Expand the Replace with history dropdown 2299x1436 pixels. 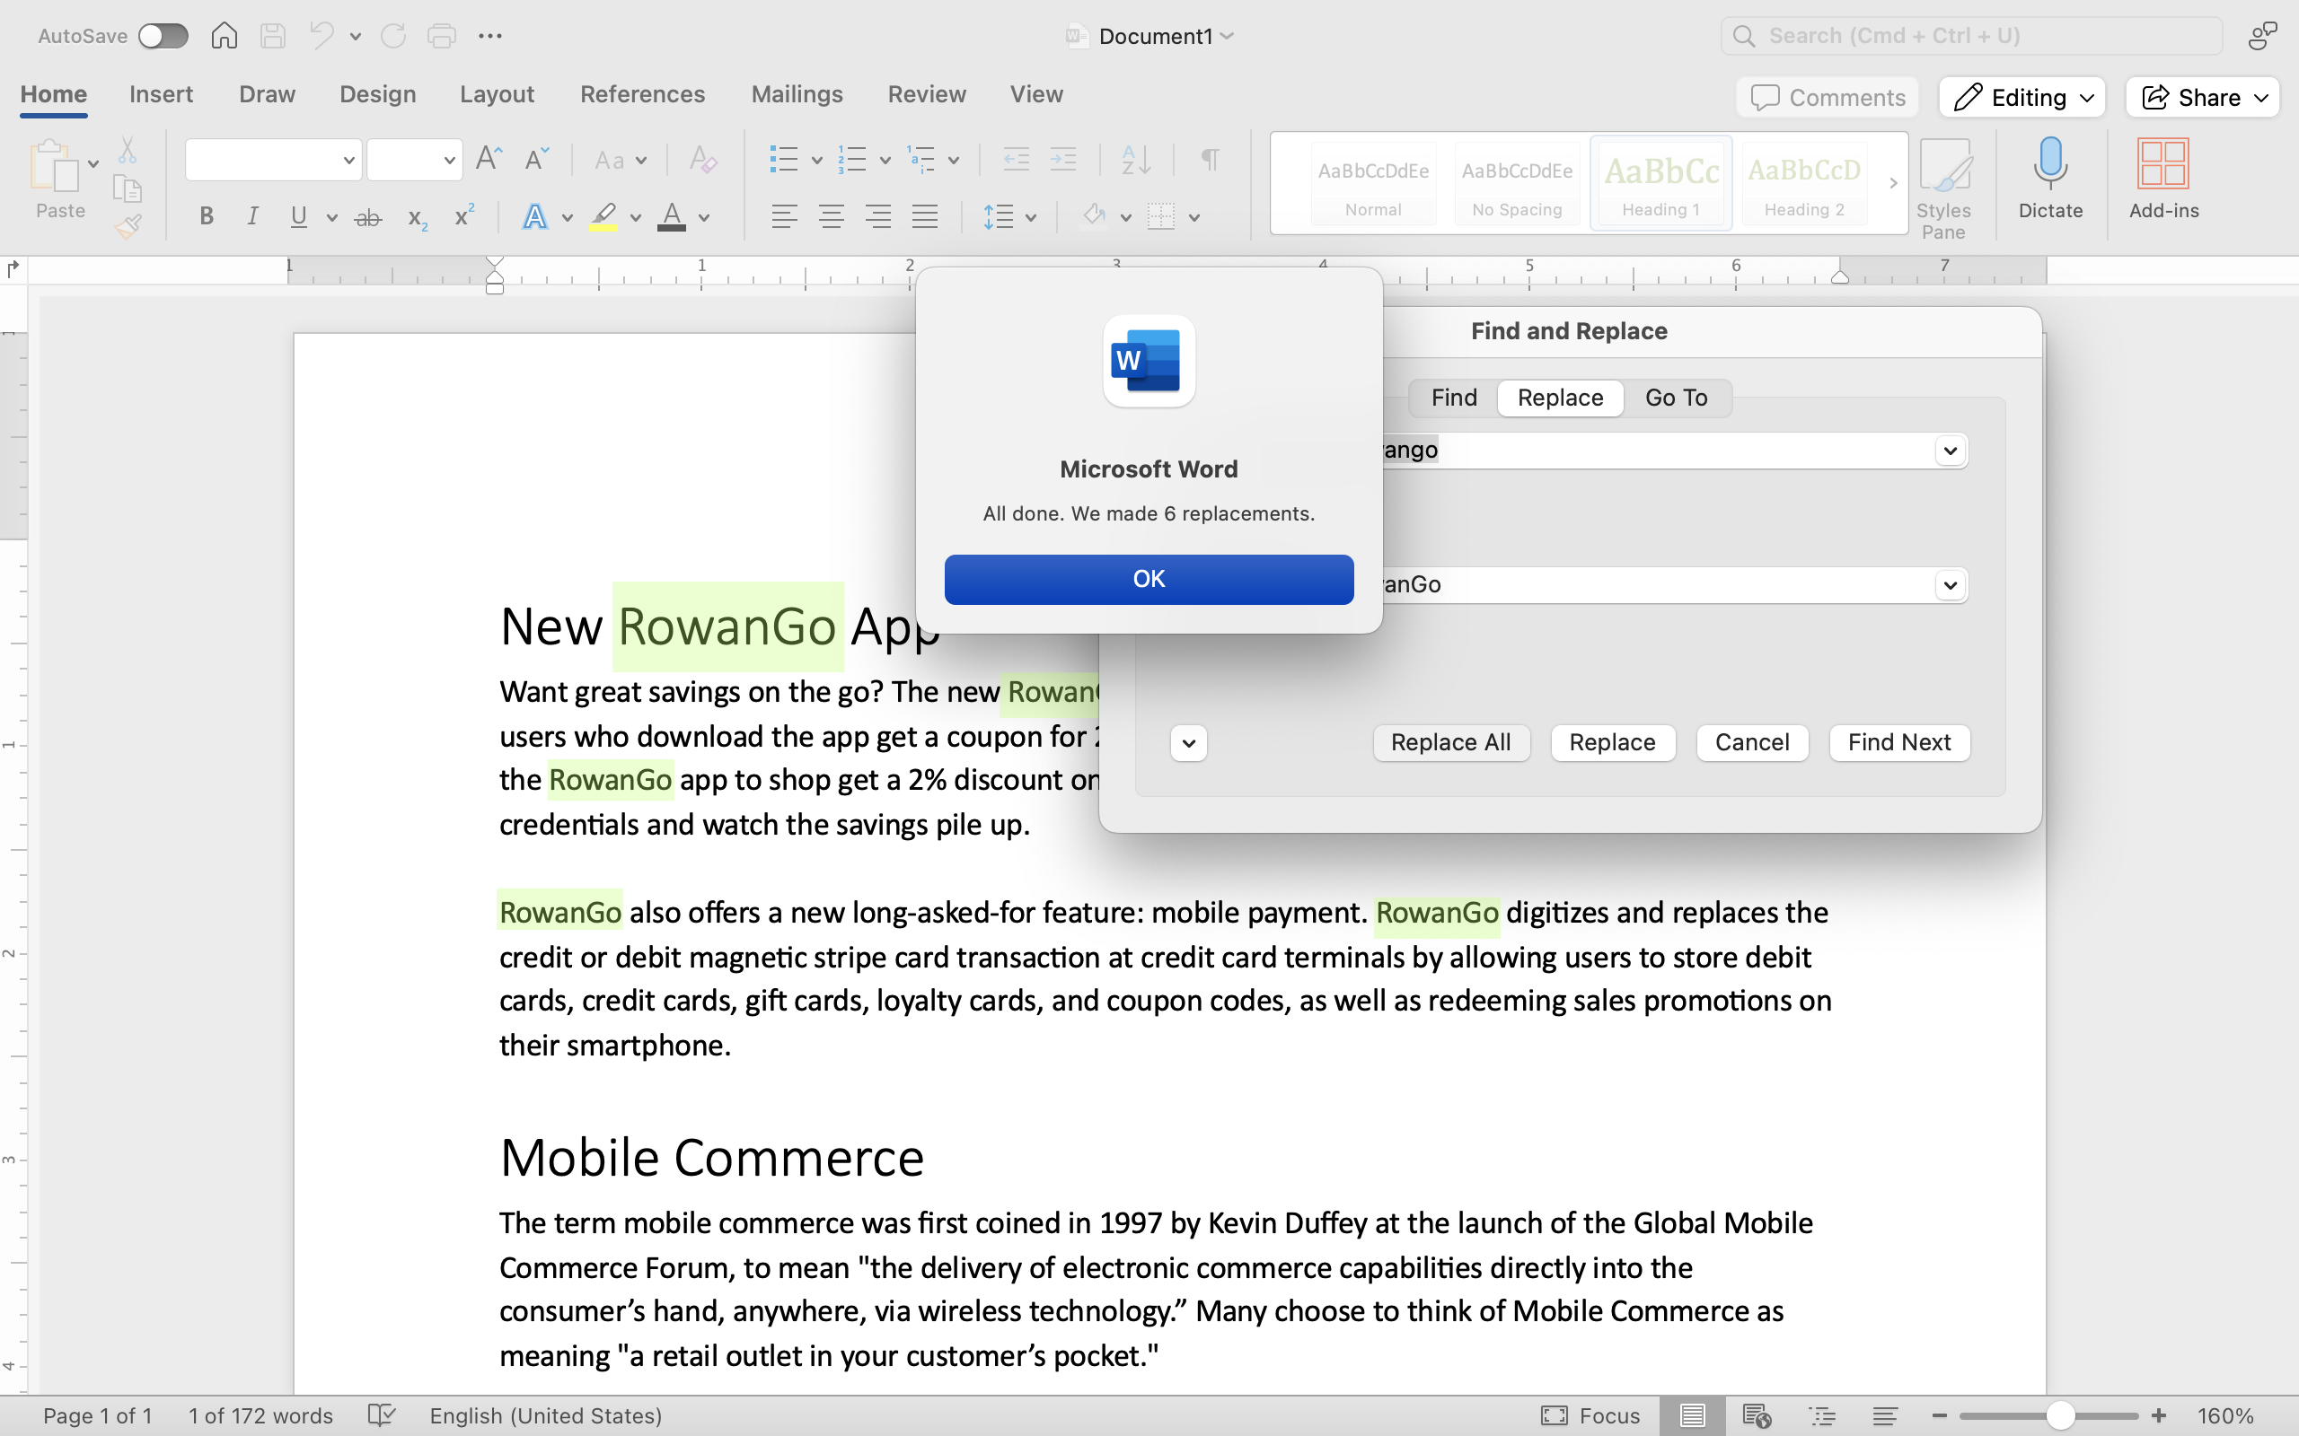click(1951, 585)
